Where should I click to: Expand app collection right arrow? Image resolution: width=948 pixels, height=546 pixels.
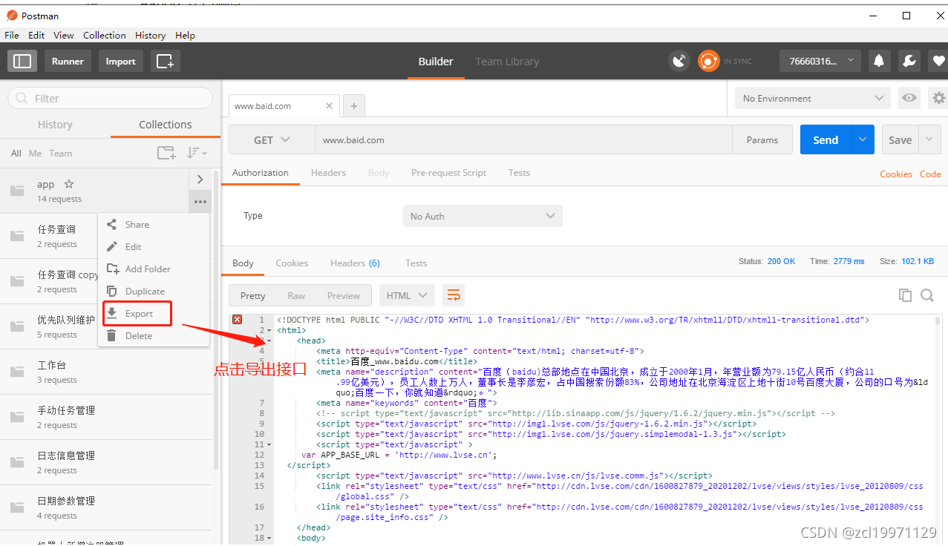click(200, 179)
